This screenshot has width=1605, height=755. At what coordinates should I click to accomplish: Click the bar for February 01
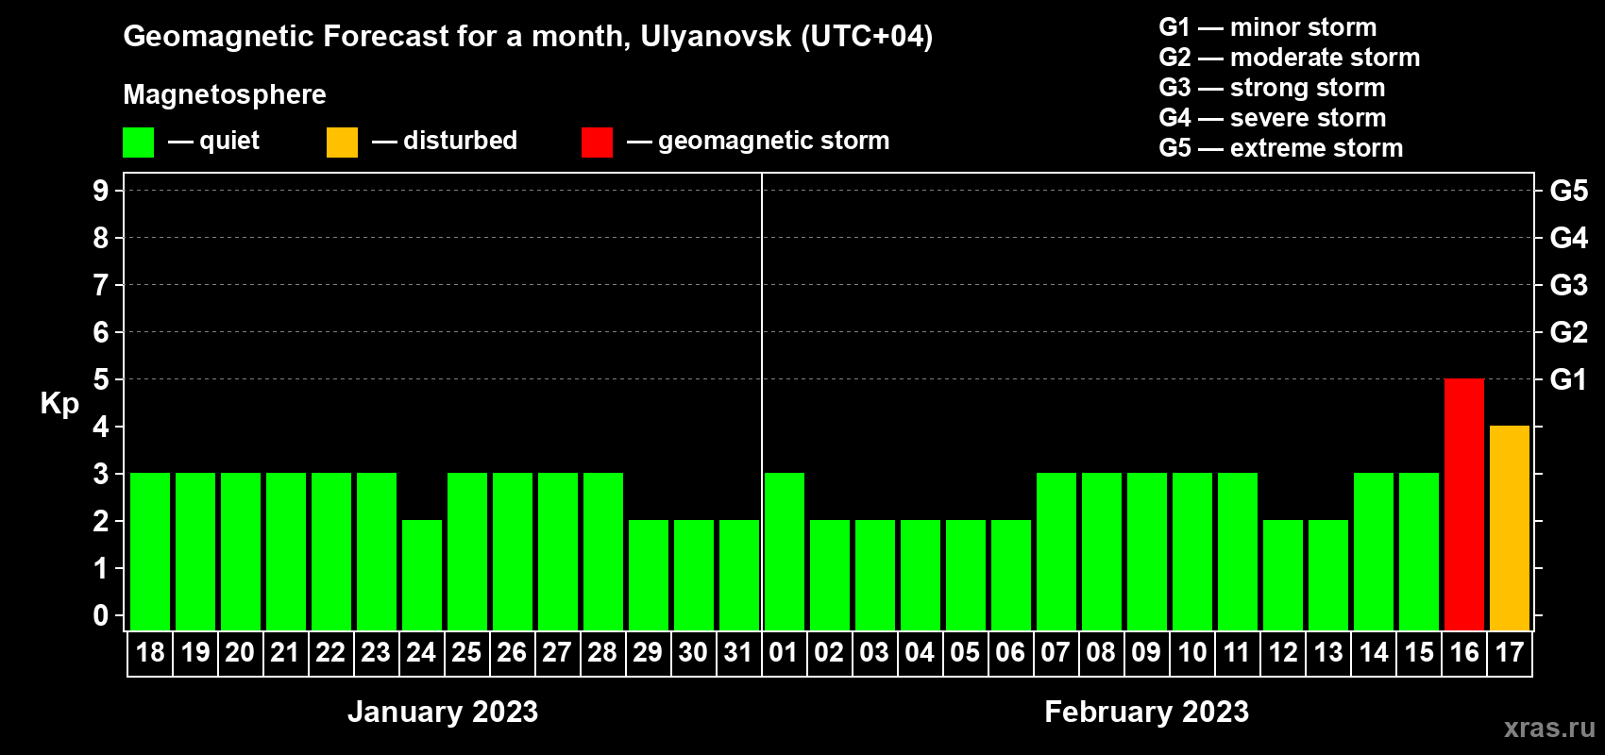pyautogui.click(x=785, y=552)
